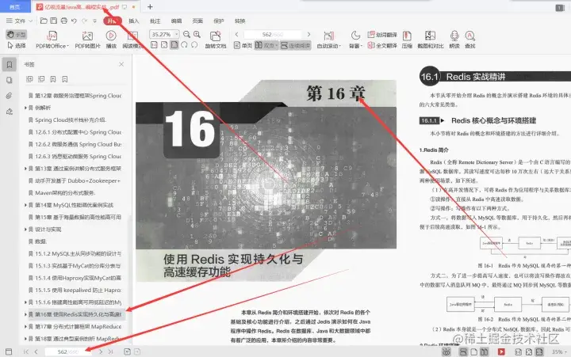Go to the next page in toolbar
This screenshot has height=357, width=571.
[308, 34]
